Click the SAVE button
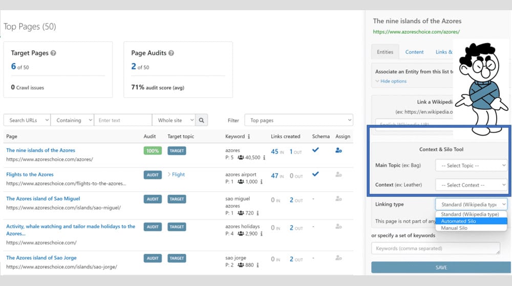The image size is (512, 286). (x=441, y=268)
